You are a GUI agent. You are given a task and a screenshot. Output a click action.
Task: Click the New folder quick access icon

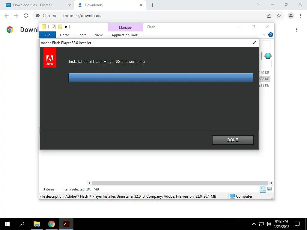click(x=61, y=27)
